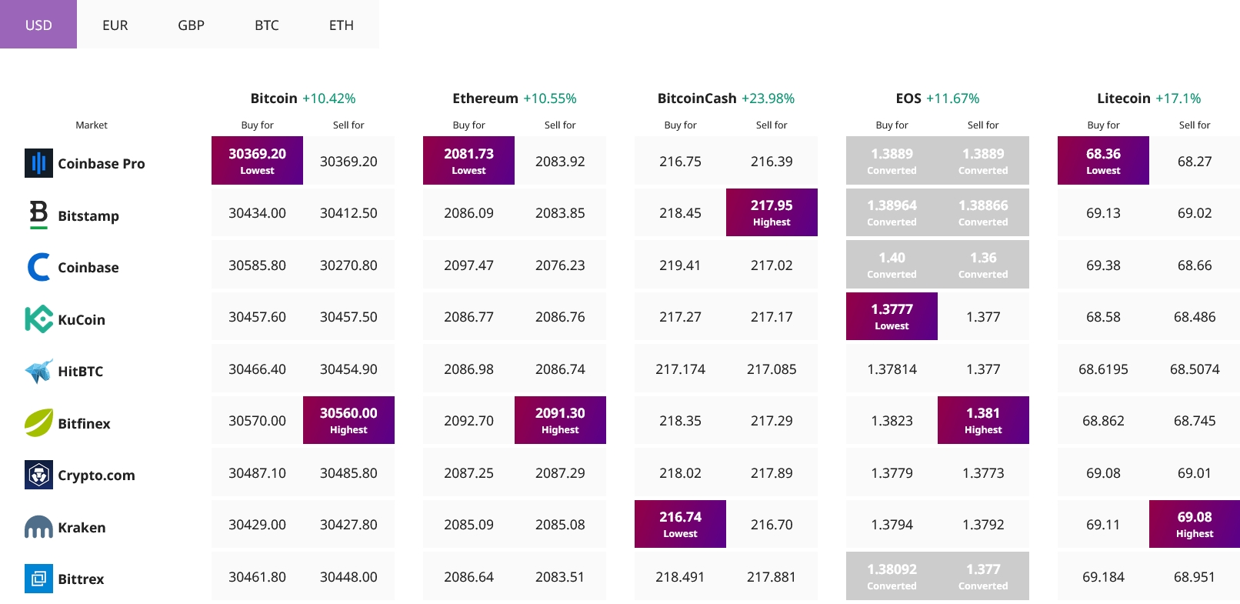Click Bittrex Litecoin buy price 69.184
Viewport: 1240px width, 604px height.
click(x=1103, y=576)
